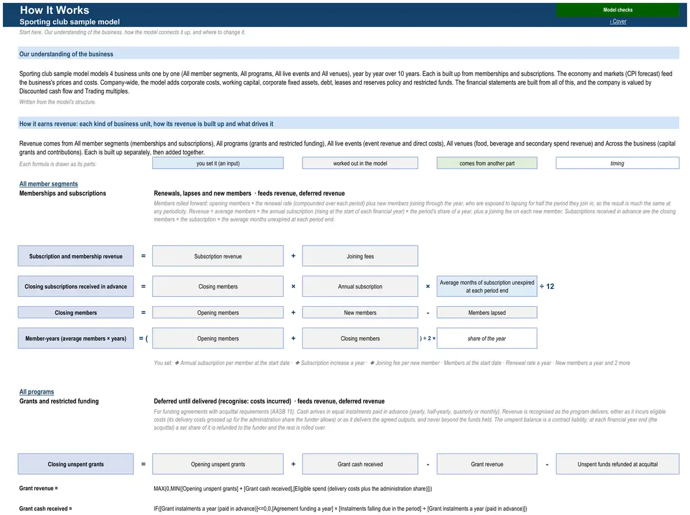Click Closing subscriptions received in advance box
690x515 pixels.
point(76,287)
